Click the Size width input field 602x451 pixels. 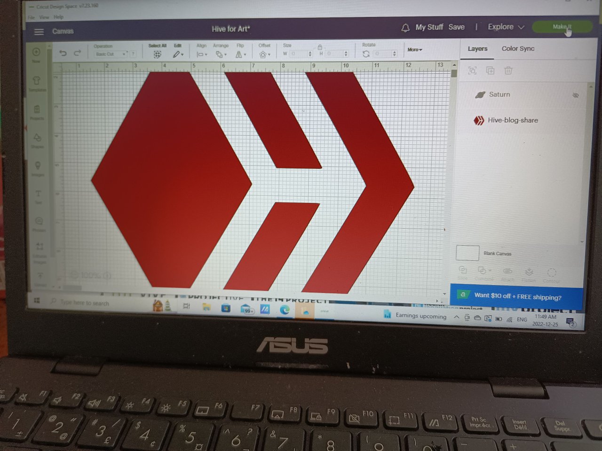300,54
